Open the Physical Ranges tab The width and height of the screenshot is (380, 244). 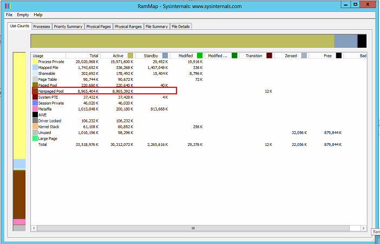point(128,27)
